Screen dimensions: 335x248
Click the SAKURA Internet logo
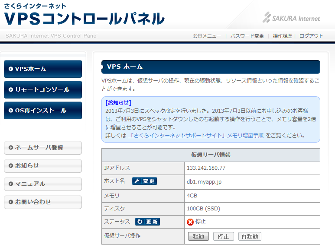tap(291, 17)
